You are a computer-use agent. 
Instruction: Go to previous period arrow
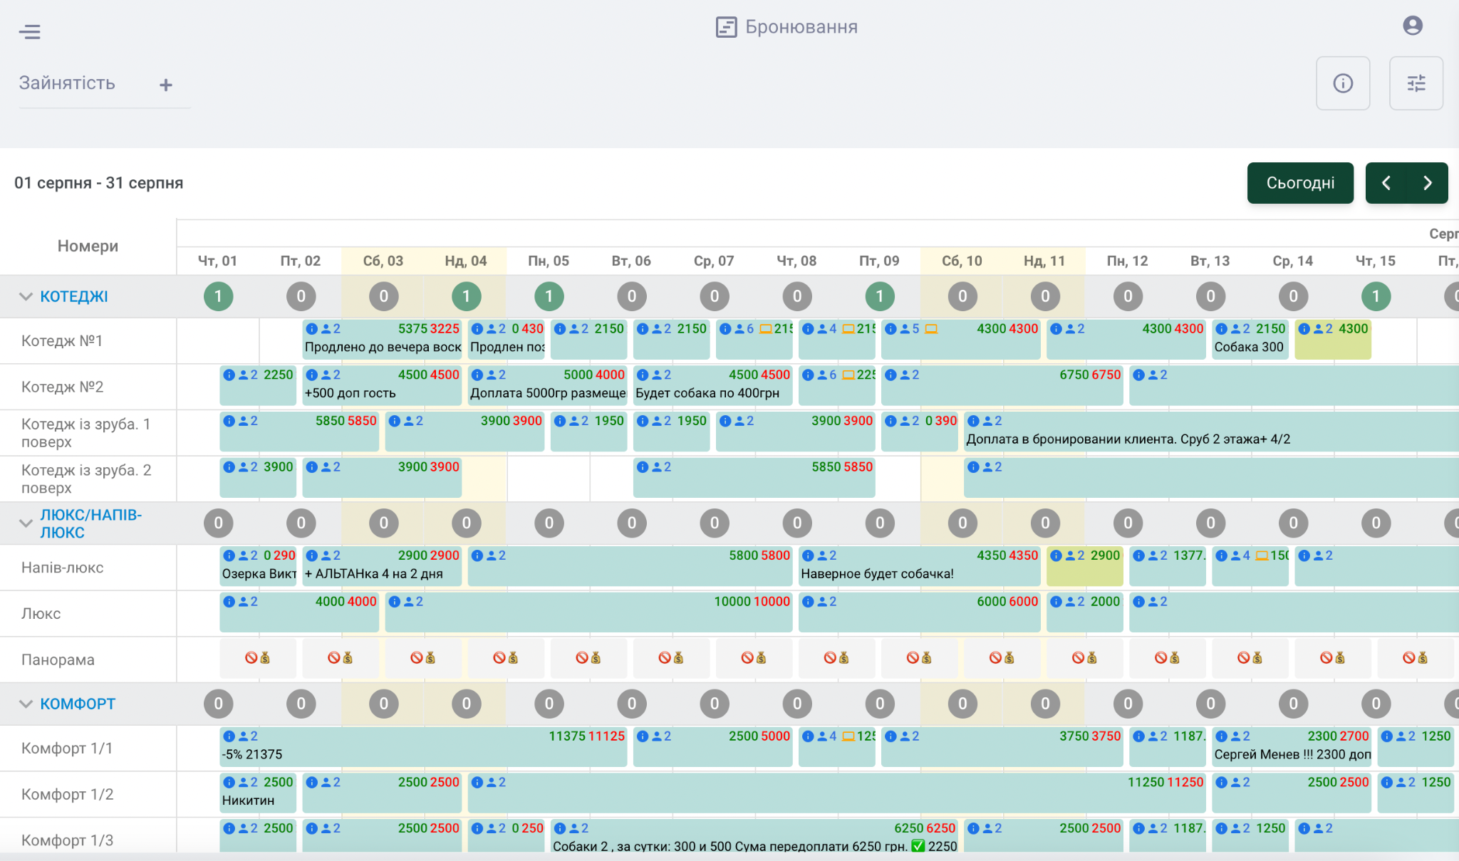pyautogui.click(x=1386, y=183)
